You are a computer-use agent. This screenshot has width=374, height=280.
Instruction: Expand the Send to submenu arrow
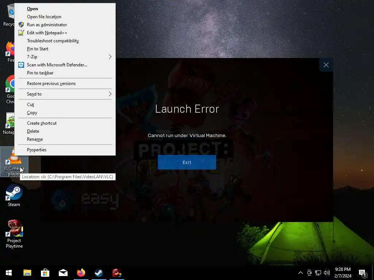110,94
